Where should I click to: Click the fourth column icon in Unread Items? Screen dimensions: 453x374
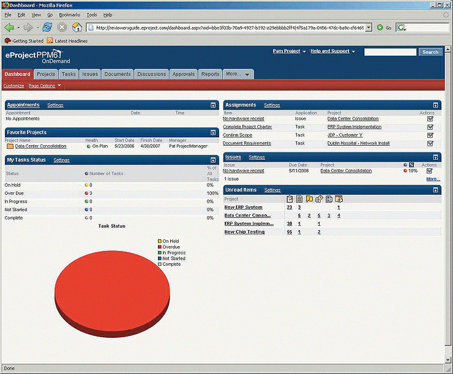click(319, 199)
